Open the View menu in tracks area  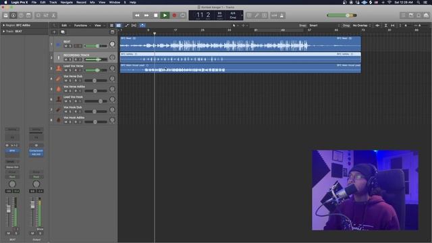pos(99,26)
